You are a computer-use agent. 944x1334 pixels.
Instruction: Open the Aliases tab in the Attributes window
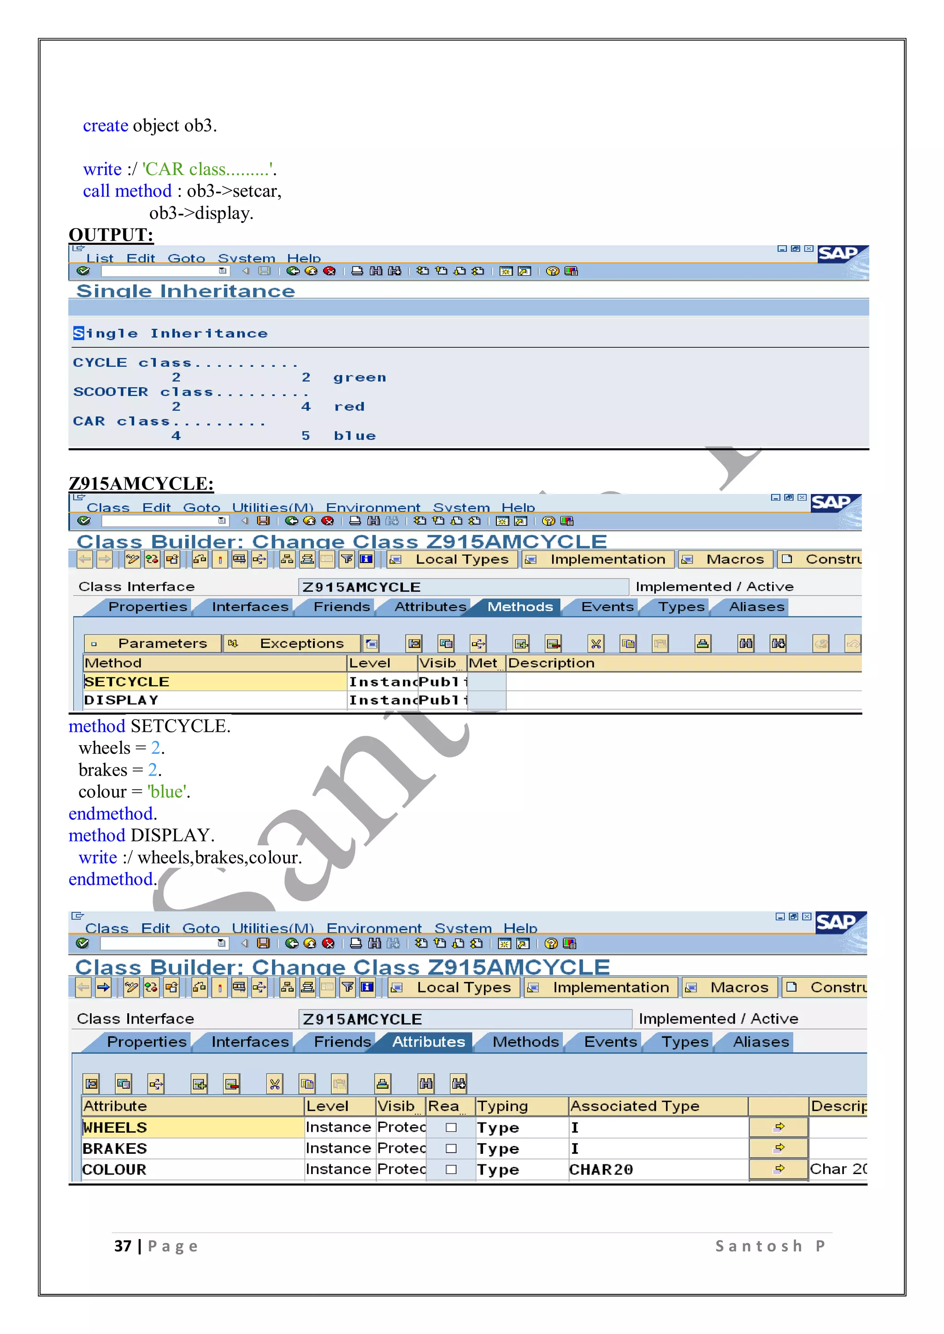pos(761,1043)
